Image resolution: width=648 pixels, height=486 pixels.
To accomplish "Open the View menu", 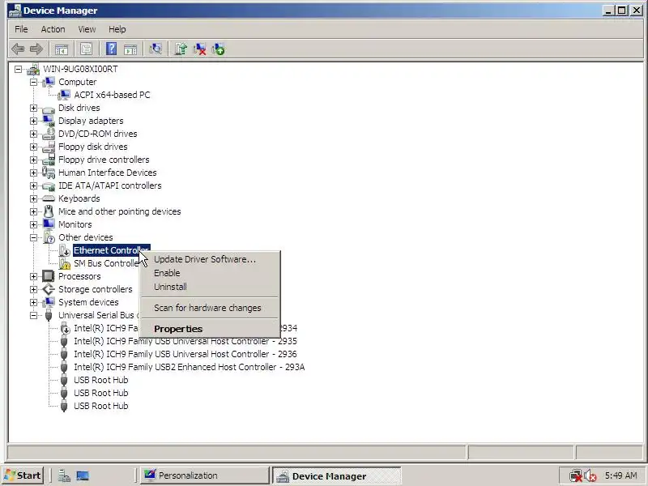I will [87, 29].
